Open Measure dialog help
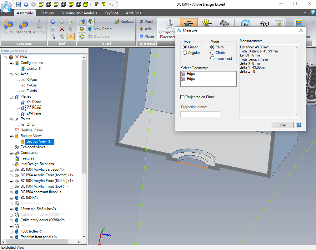The width and height of the screenshot is (316, 250). coord(299,125)
